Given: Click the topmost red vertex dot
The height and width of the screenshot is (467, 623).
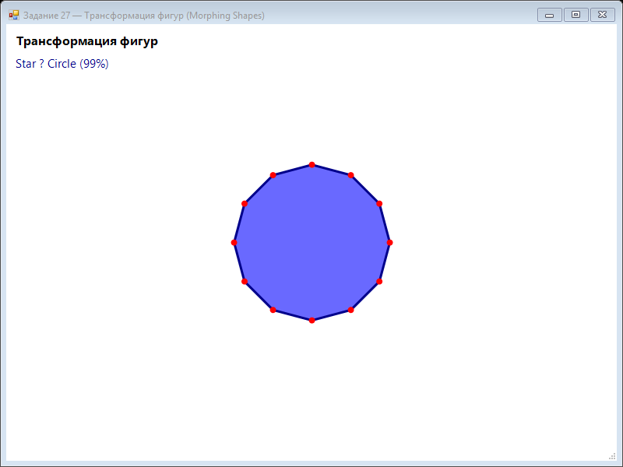Looking at the screenshot, I should [312, 165].
